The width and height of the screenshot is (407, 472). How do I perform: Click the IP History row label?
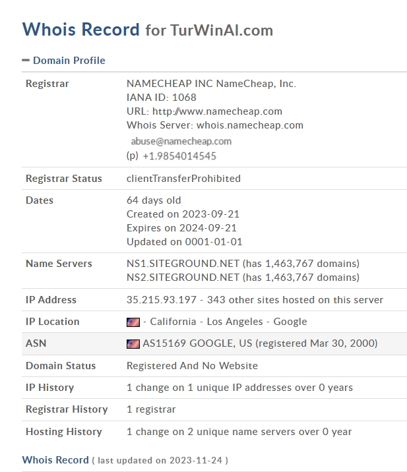(x=50, y=388)
